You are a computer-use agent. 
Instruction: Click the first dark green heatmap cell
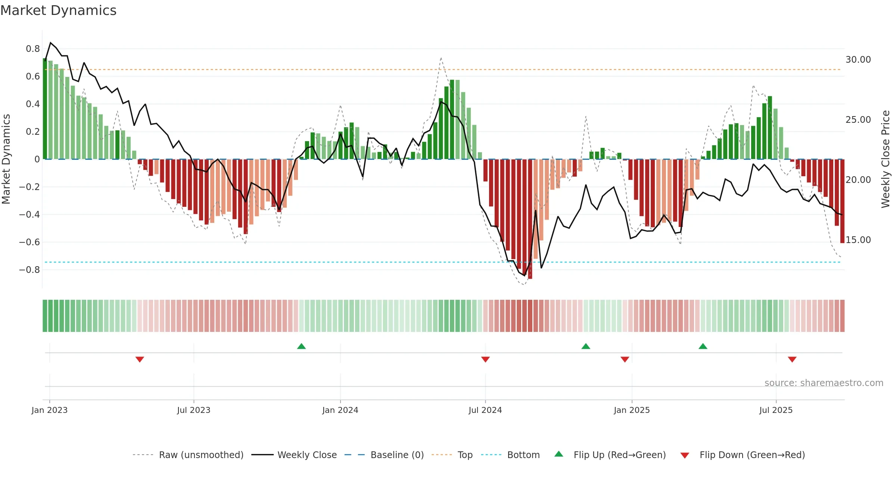(45, 316)
